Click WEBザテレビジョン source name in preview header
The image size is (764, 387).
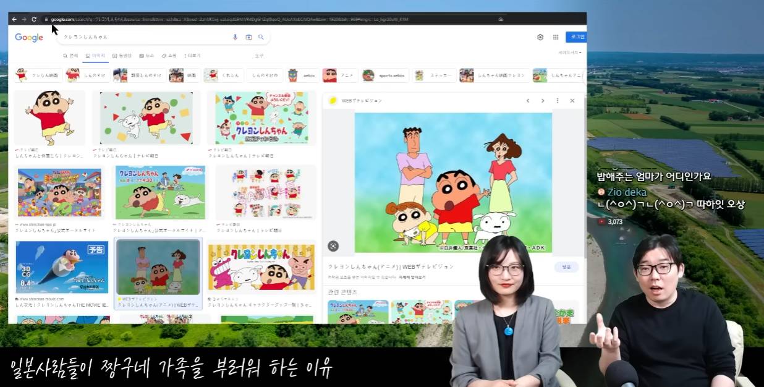point(362,101)
